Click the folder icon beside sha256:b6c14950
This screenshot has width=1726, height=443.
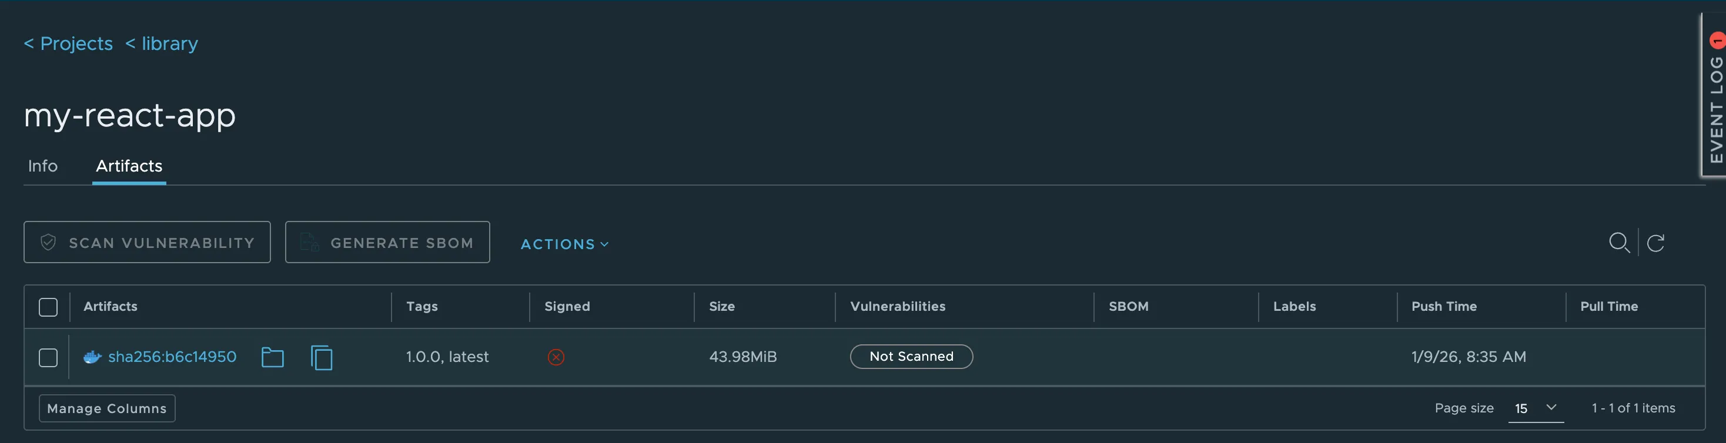tap(272, 357)
